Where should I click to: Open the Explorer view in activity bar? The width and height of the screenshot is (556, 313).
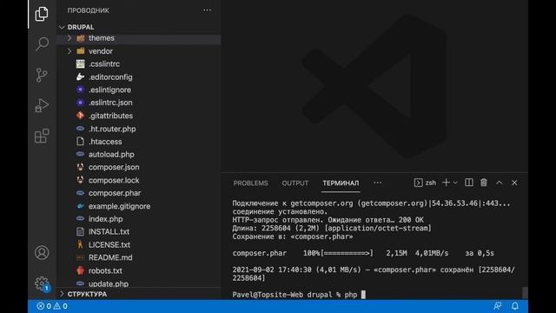click(42, 14)
